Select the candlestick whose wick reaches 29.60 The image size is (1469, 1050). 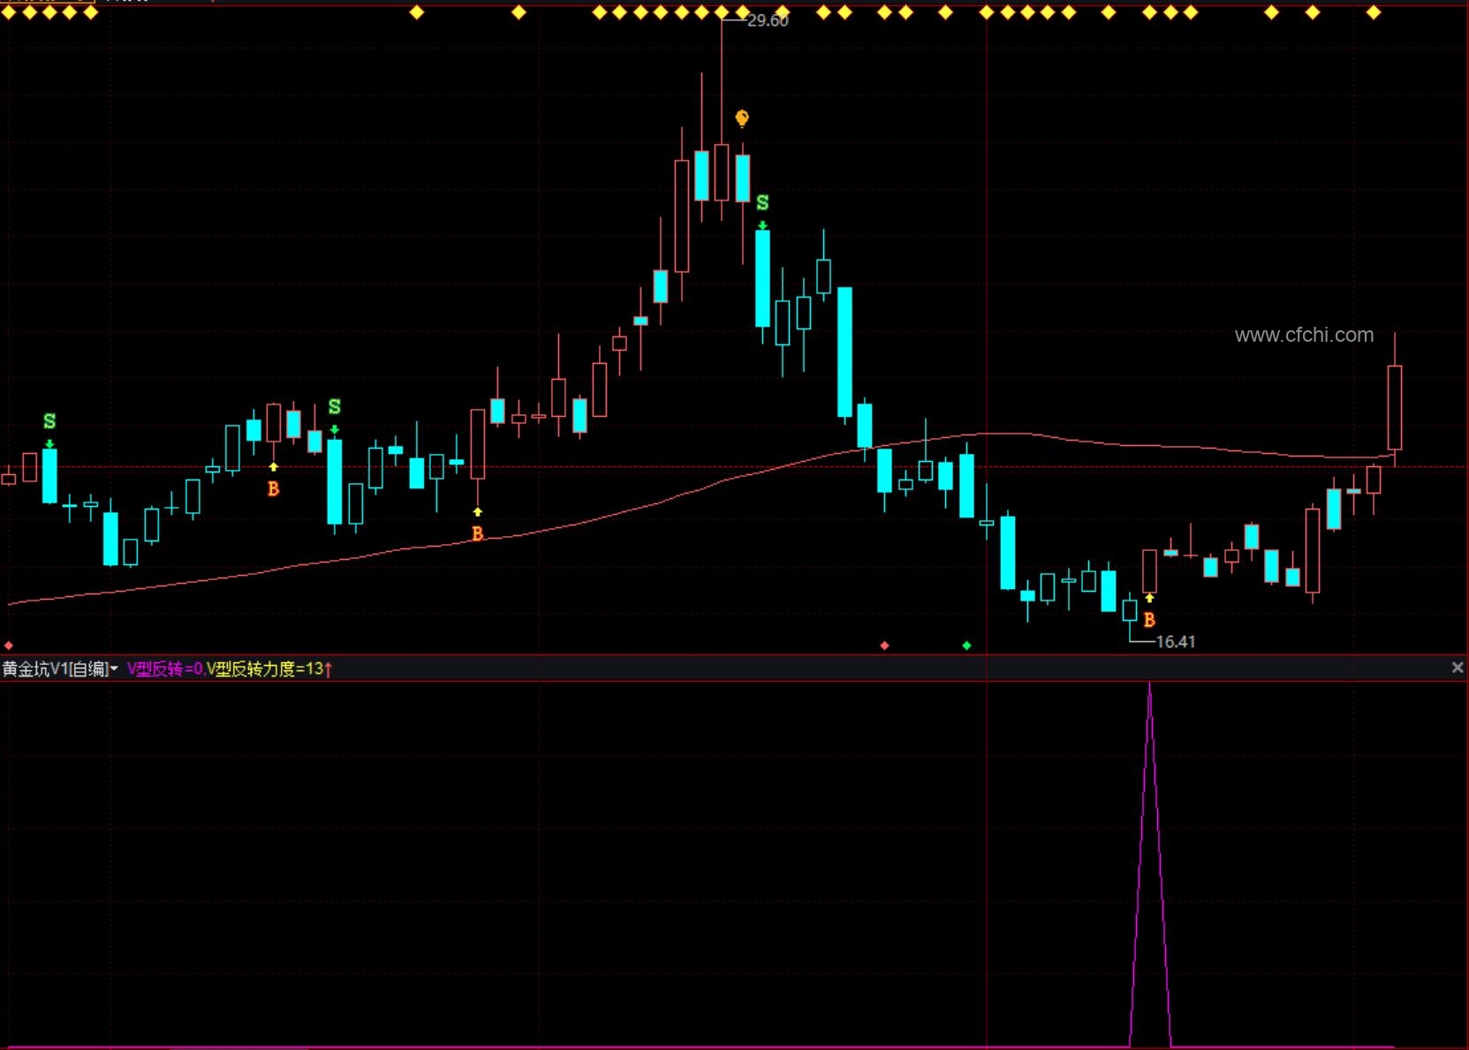click(x=722, y=172)
